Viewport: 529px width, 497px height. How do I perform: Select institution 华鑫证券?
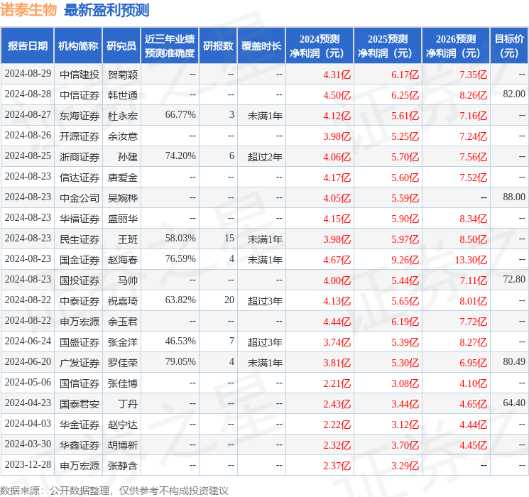point(80,445)
